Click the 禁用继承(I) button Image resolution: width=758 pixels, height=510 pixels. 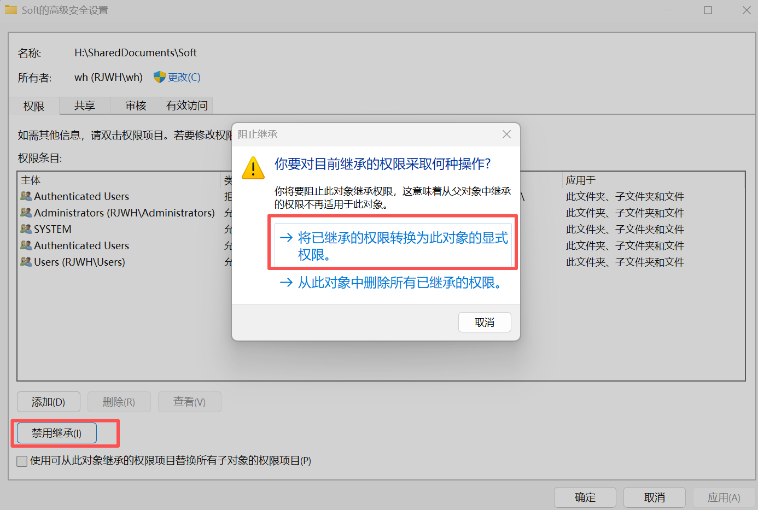pos(57,433)
